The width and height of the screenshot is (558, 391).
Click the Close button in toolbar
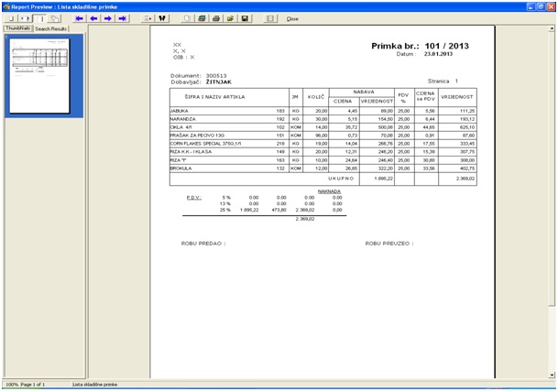pyautogui.click(x=292, y=19)
